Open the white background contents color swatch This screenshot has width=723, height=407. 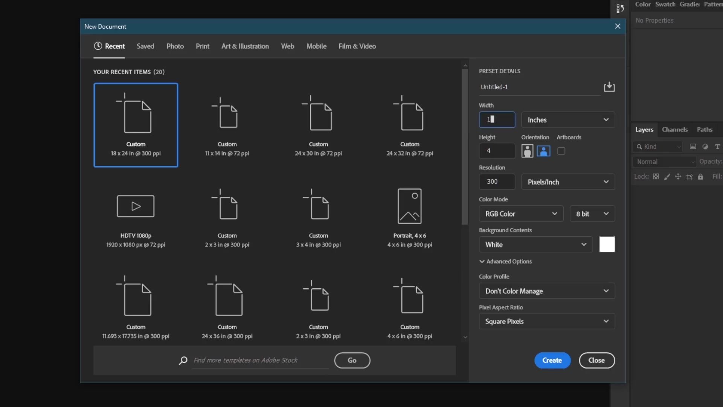(x=607, y=244)
